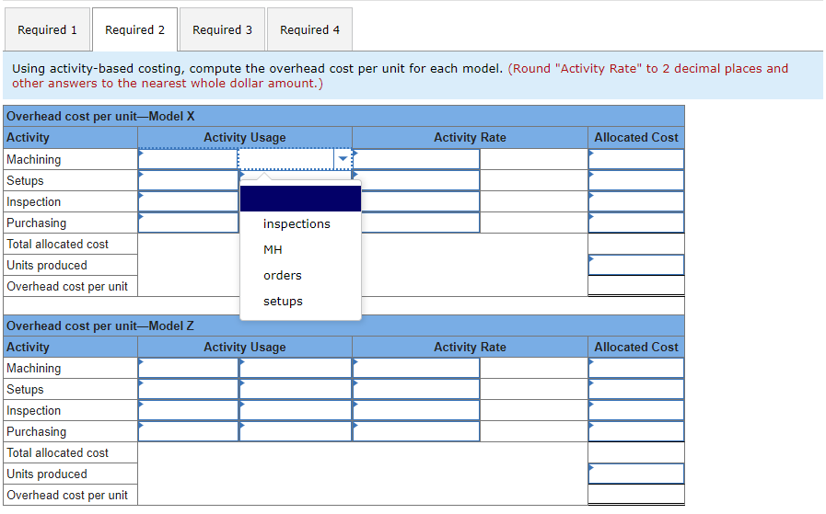Click Model Z 'Total allocated cost' label
Screen dimensions: 826x514
pos(57,453)
